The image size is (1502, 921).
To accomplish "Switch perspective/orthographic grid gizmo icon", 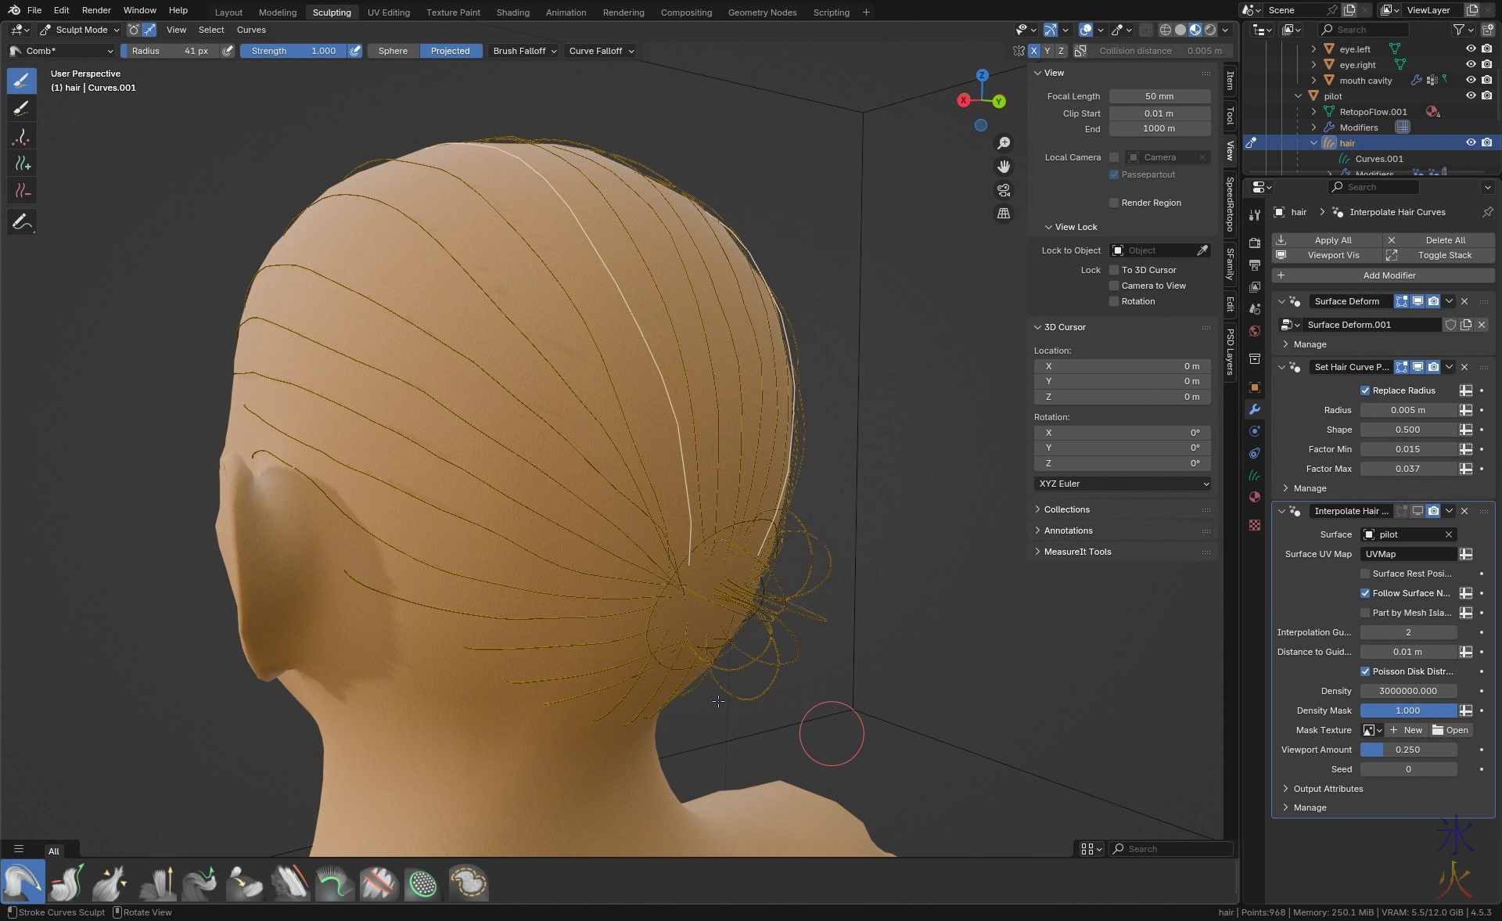I will coord(1004,214).
